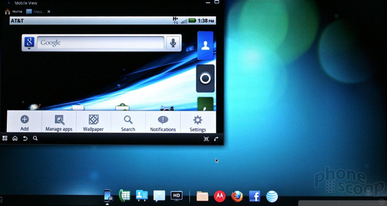The height and width of the screenshot is (206, 387).
Task: Launch the phone dialer from dock
Action: [124, 196]
